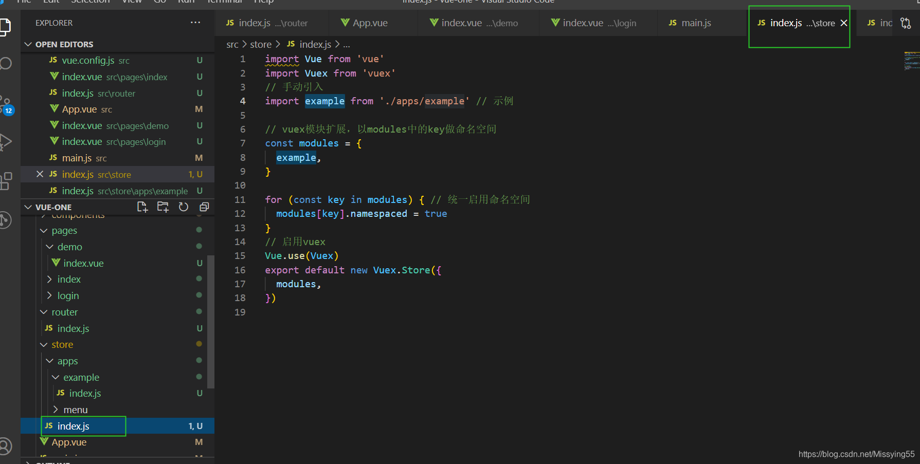Click Explorer tree scrollbar

click(x=211, y=322)
